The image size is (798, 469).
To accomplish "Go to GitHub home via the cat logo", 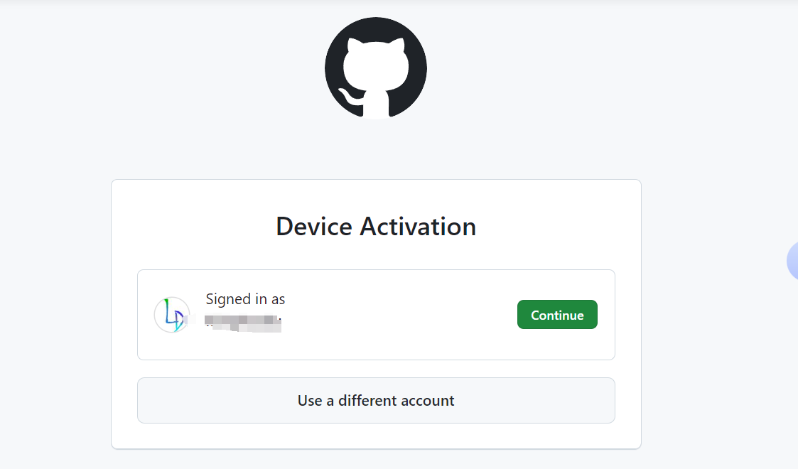I will click(x=376, y=68).
